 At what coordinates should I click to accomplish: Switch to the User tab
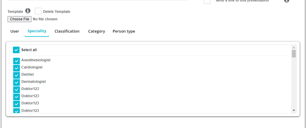[x=15, y=31]
